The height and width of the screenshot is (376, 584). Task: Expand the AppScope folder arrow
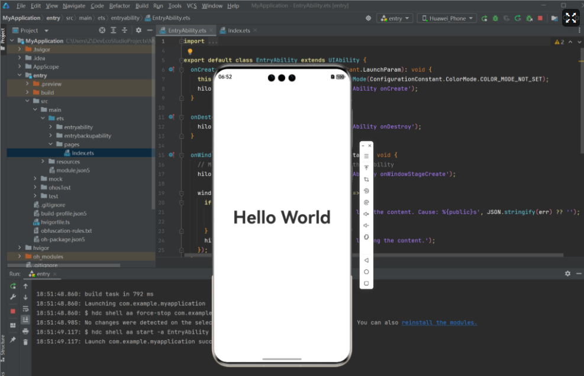tap(20, 66)
